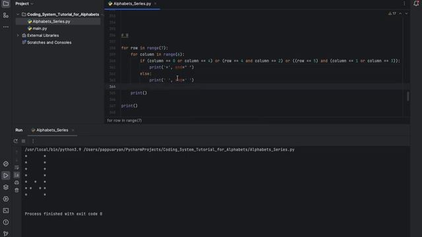
Task: Rerun Alphabets_Series script
Action: (x=16, y=141)
